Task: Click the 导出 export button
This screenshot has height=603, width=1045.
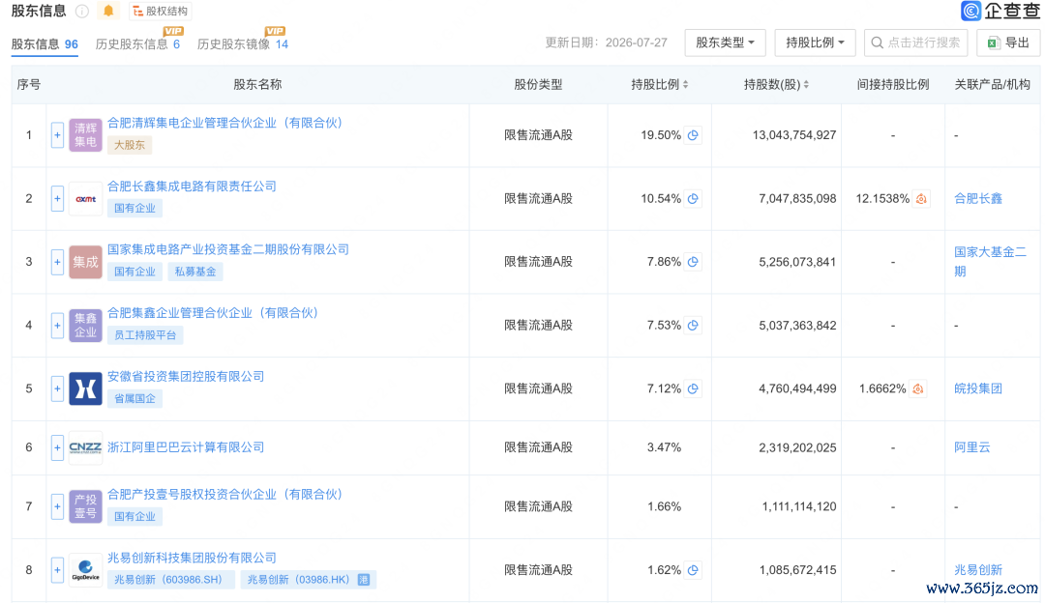Action: pyautogui.click(x=1008, y=43)
